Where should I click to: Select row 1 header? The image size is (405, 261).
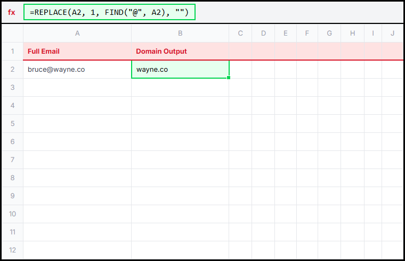click(x=12, y=52)
